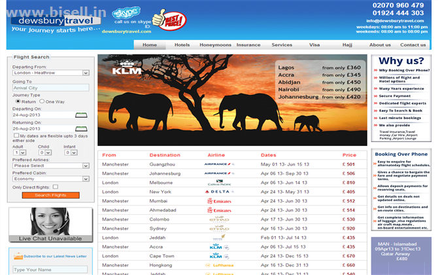This screenshot has height=275, width=438.
Task: Open the Insurance menu item
Action: coord(248,45)
